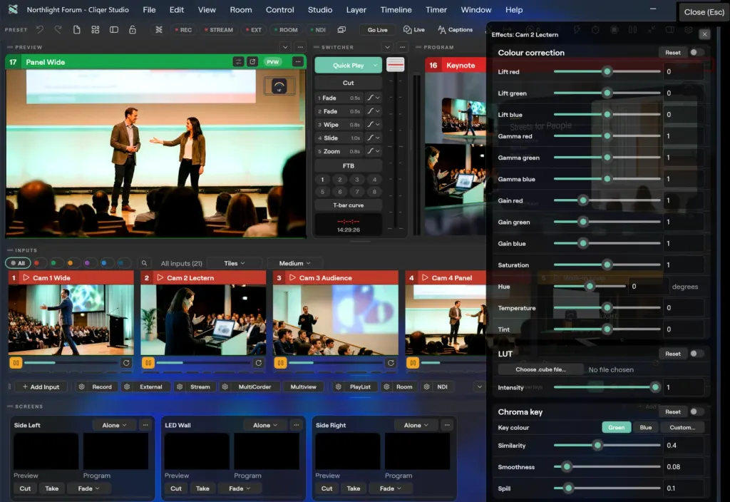This screenshot has height=502, width=730.
Task: Toggle ROOM output button
Action: coord(286,29)
